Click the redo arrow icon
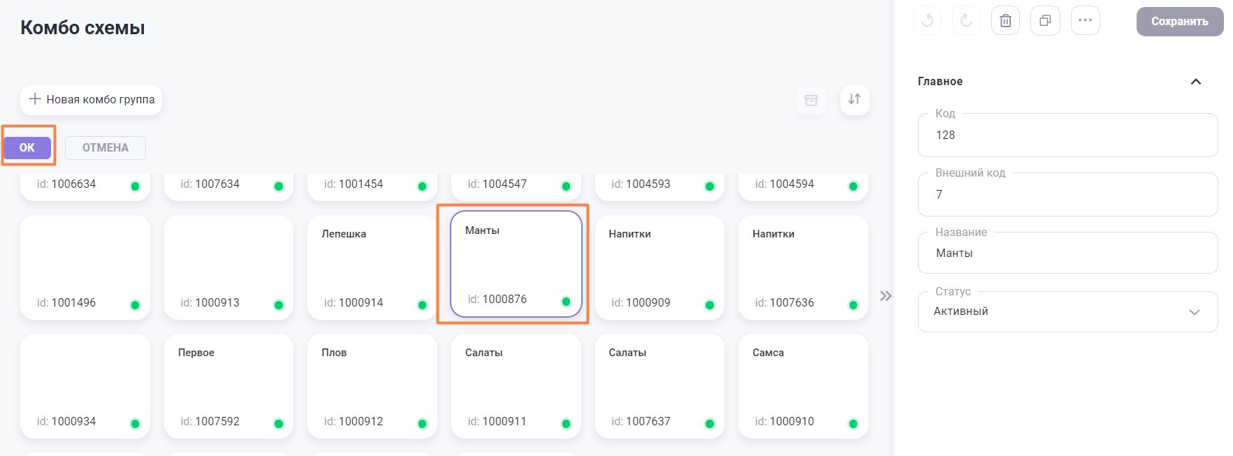1233x456 pixels. point(966,21)
